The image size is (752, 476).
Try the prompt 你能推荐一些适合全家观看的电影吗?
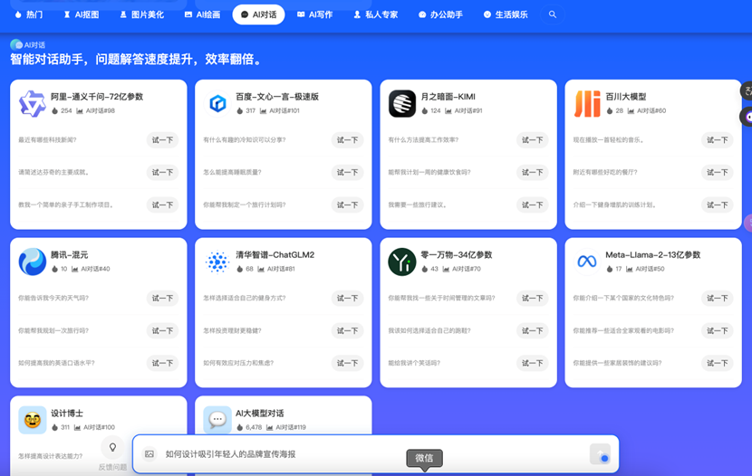717,330
